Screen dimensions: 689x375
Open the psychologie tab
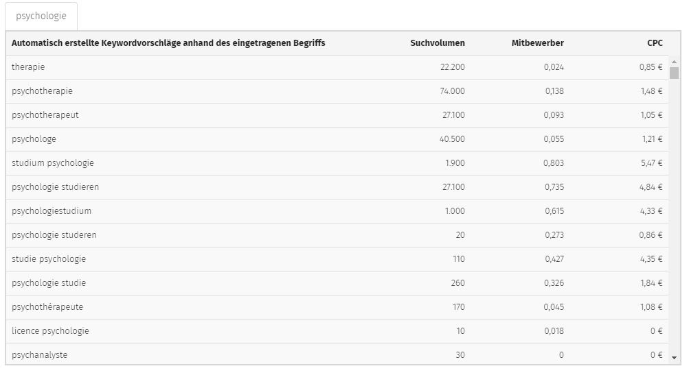click(41, 16)
